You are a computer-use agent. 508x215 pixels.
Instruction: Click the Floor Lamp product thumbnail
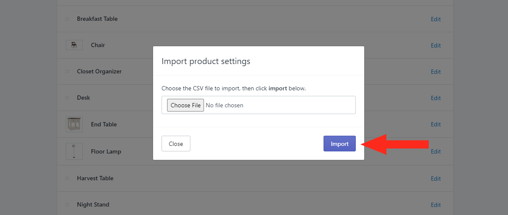pos(74,151)
